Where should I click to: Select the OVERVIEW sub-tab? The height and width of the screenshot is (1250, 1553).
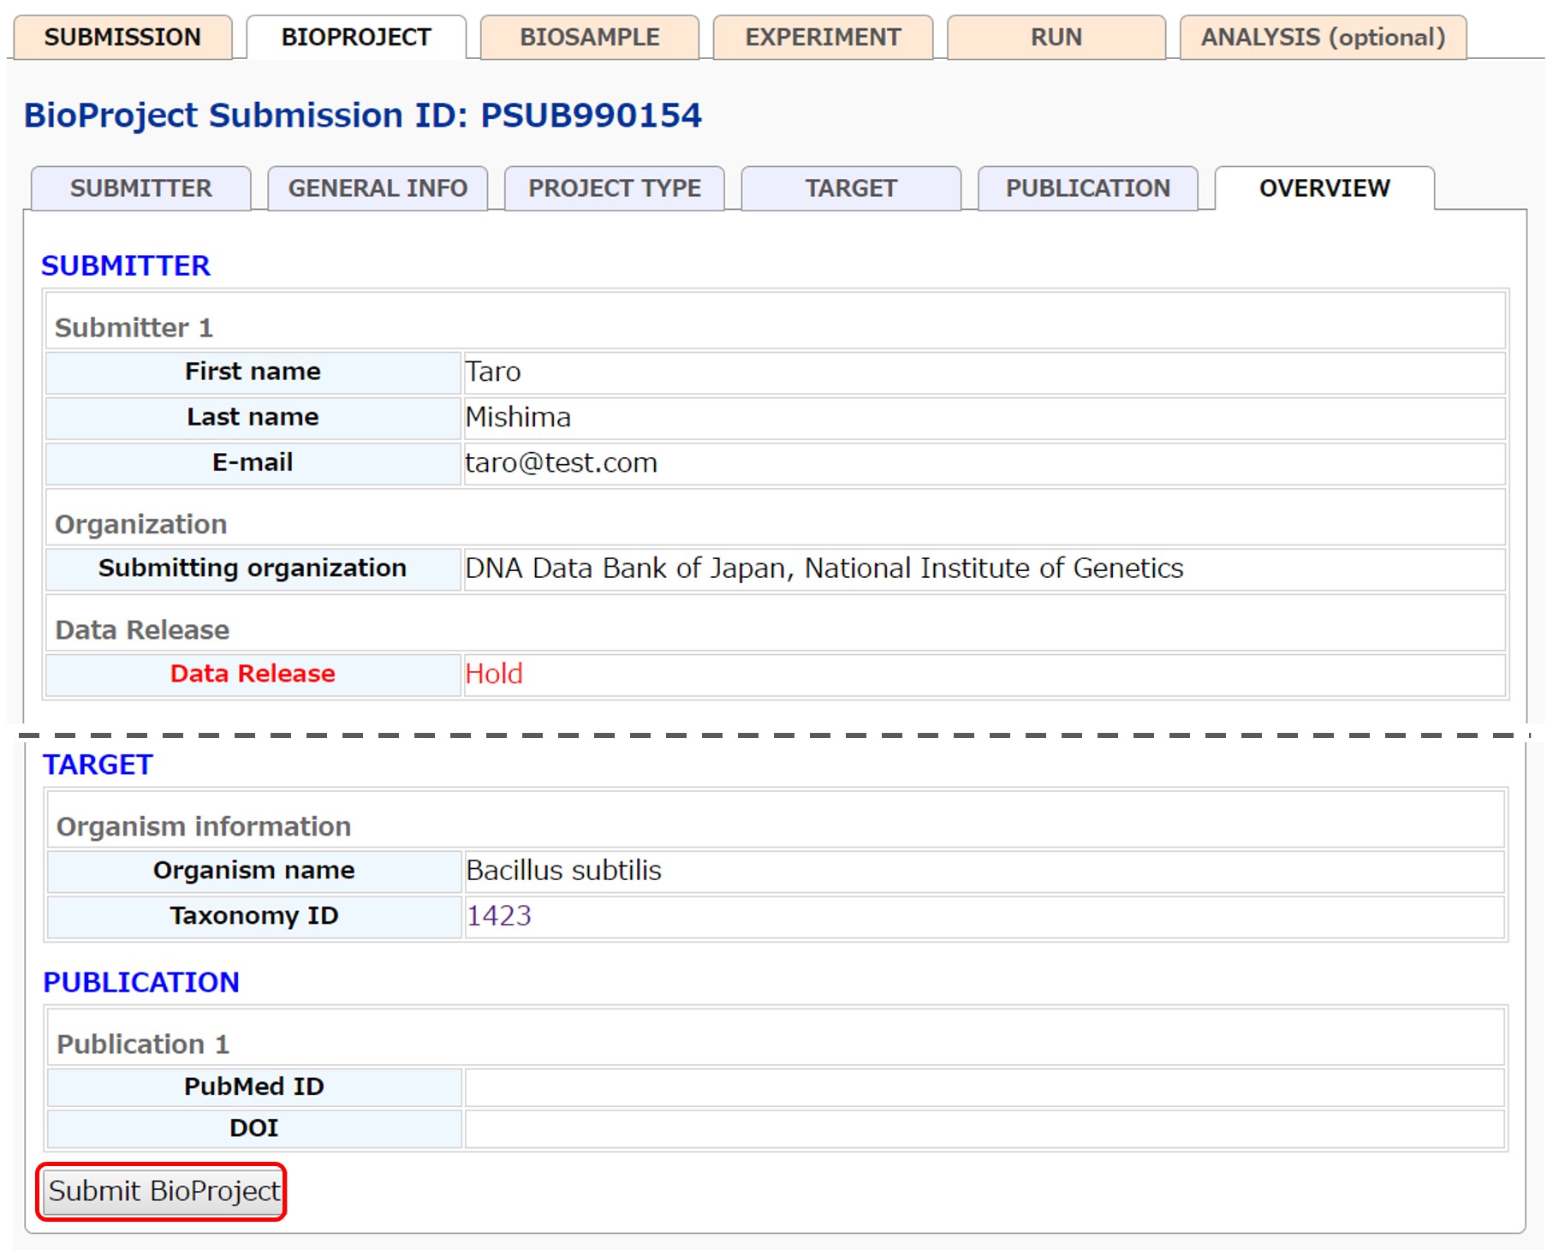click(1324, 188)
